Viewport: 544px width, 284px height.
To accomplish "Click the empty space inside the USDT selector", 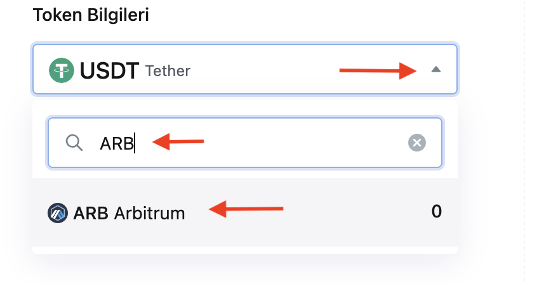I will click(263, 70).
